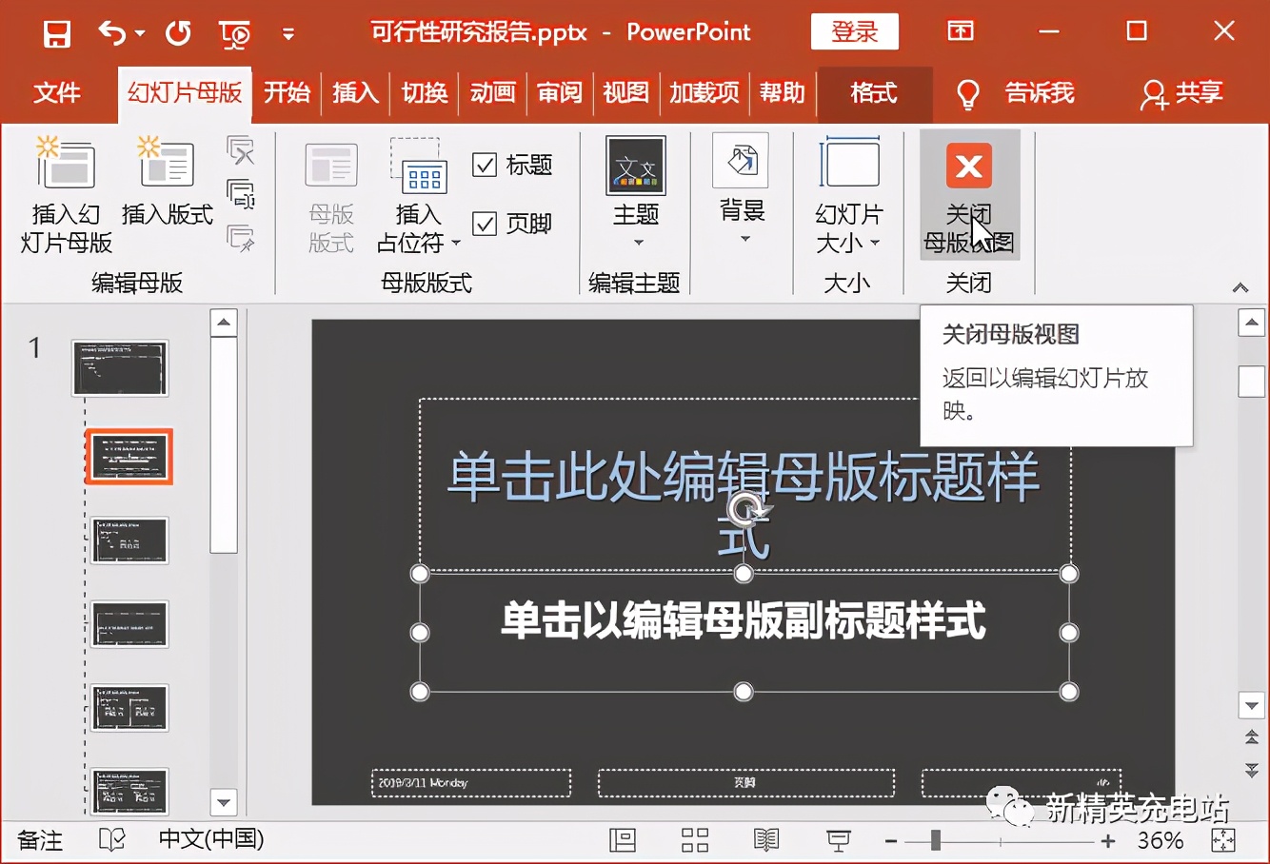This screenshot has height=864, width=1270.
Task: Uncheck the 标题 checkbox
Action: pos(486,164)
